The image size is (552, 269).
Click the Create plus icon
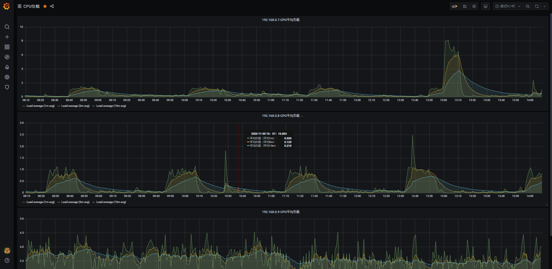pyautogui.click(x=7, y=37)
